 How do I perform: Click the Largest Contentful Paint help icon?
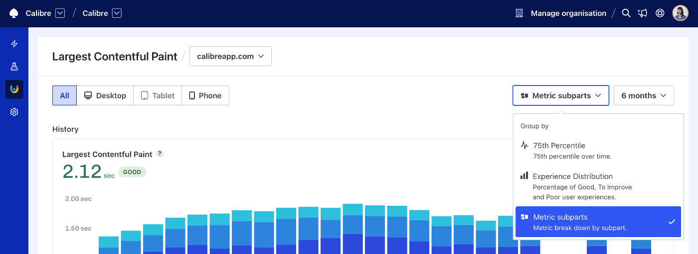[160, 154]
